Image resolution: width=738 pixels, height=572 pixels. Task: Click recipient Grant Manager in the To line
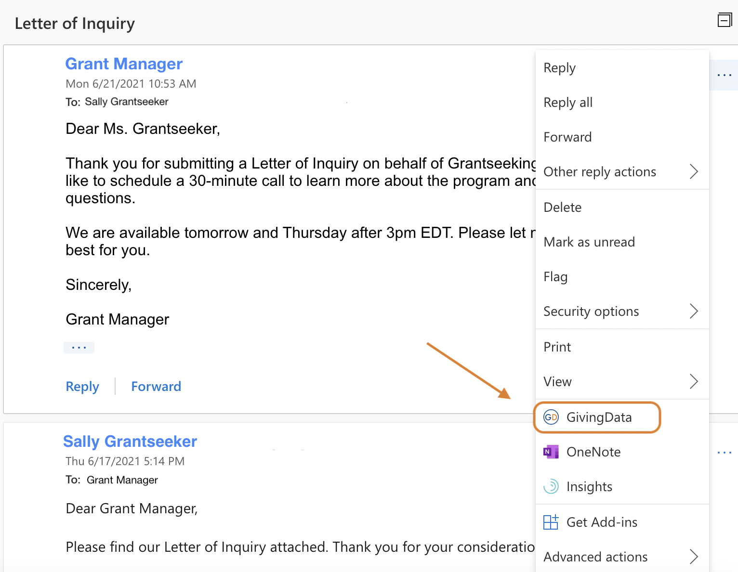point(122,480)
